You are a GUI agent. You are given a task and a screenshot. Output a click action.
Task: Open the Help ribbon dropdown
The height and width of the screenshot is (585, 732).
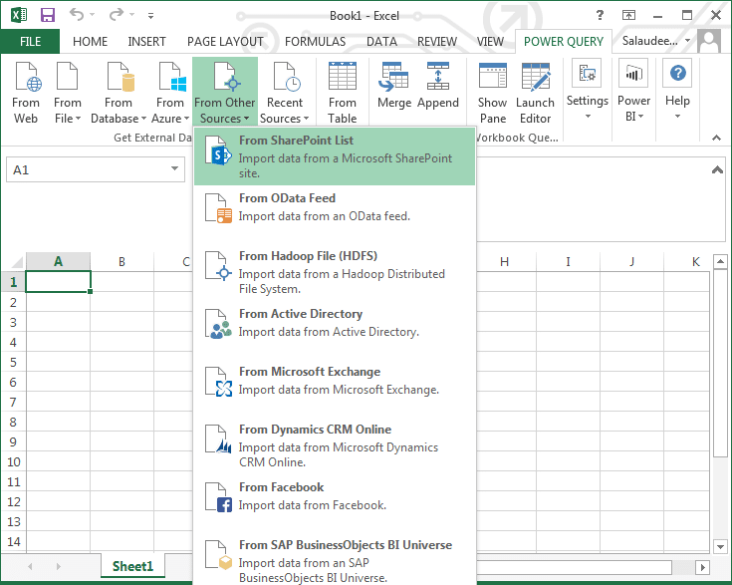point(677,89)
